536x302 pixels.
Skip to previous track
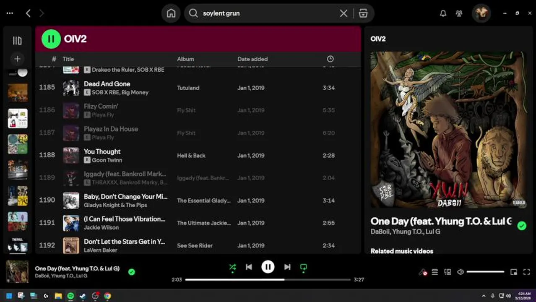pyautogui.click(x=249, y=267)
